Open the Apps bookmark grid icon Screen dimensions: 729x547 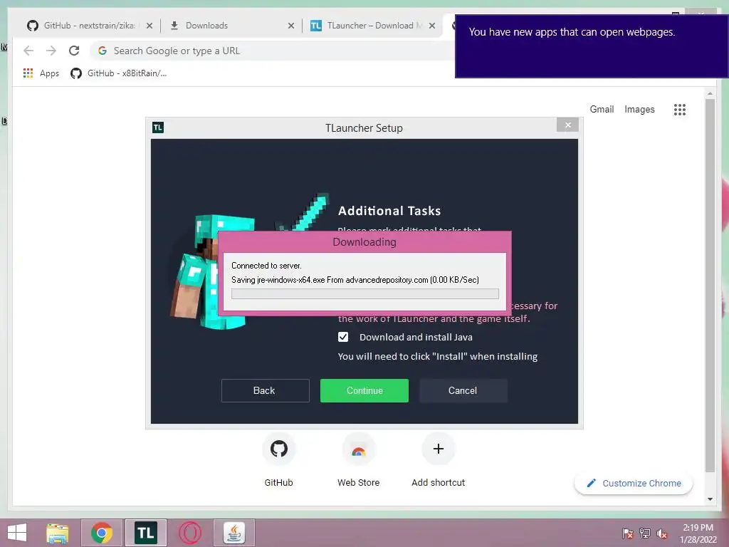click(x=28, y=73)
